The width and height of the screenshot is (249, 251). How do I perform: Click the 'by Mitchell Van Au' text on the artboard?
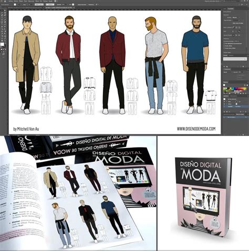click(x=26, y=129)
